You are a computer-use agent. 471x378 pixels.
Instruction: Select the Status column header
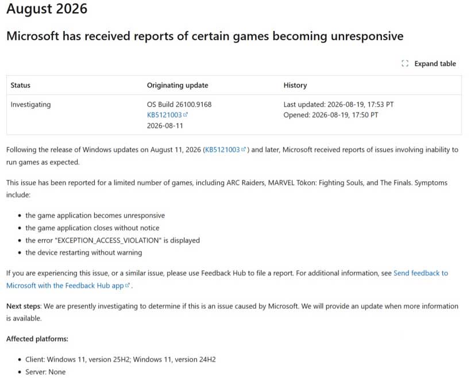click(x=21, y=85)
